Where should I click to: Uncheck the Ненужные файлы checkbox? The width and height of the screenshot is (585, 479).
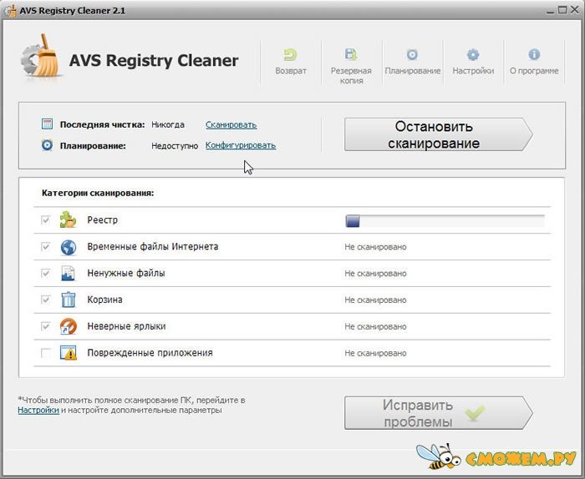(46, 274)
